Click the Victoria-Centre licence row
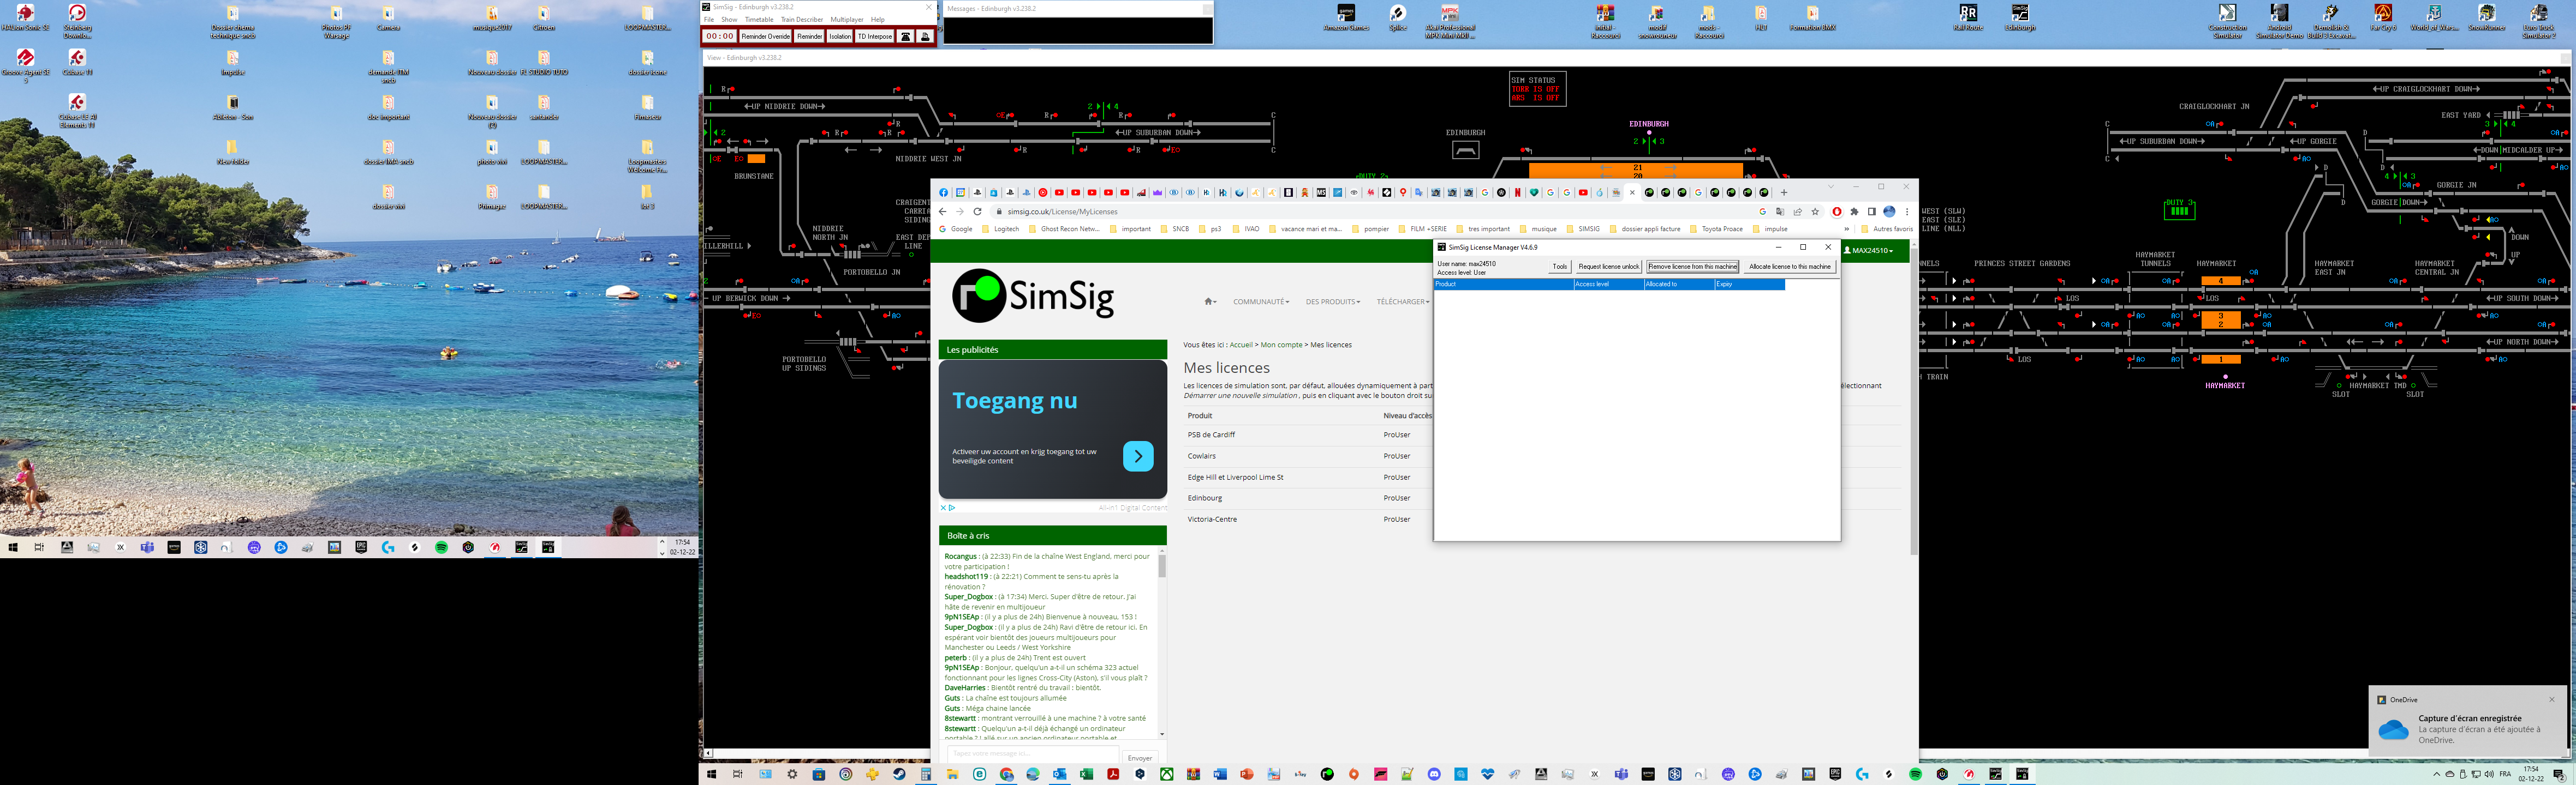Image resolution: width=2576 pixels, height=785 pixels. [1308, 520]
